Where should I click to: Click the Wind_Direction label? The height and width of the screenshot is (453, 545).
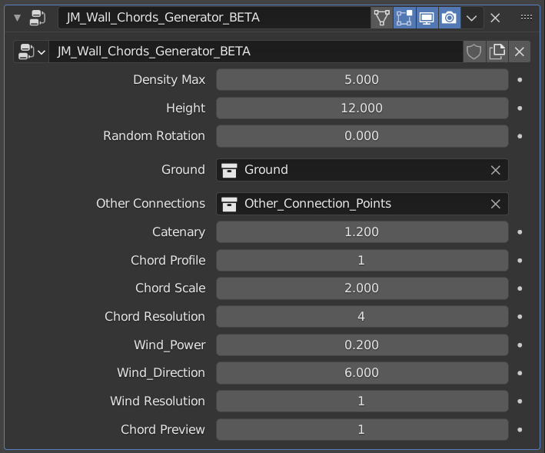[161, 373]
